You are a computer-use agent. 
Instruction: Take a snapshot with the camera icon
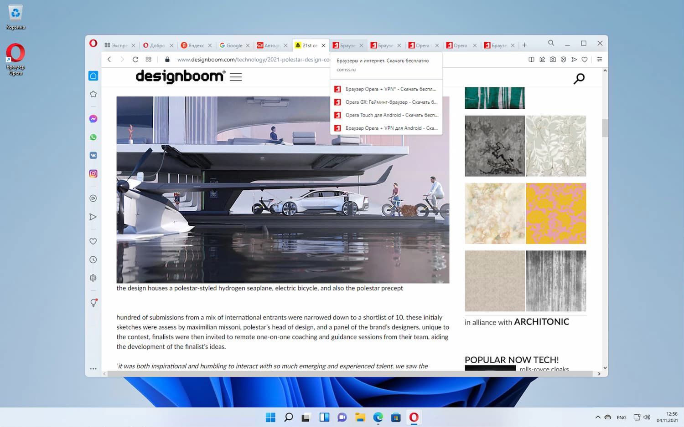(553, 59)
